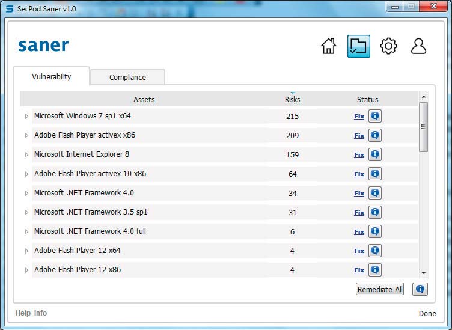The height and width of the screenshot is (330, 452).
Task: Open the settings gear icon
Action: pos(388,46)
